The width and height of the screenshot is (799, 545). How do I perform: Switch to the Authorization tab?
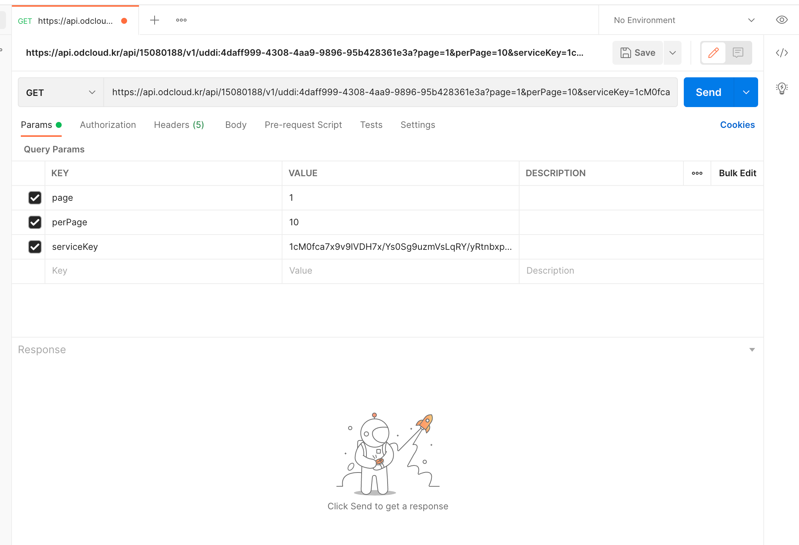(x=108, y=125)
